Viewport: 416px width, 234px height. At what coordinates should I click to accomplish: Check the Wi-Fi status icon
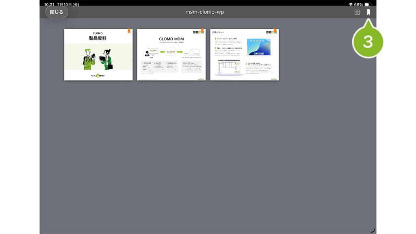click(x=351, y=4)
